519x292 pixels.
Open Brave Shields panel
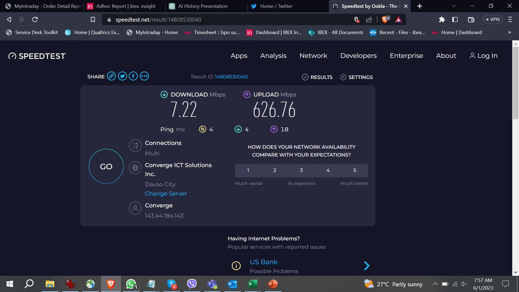pos(385,19)
